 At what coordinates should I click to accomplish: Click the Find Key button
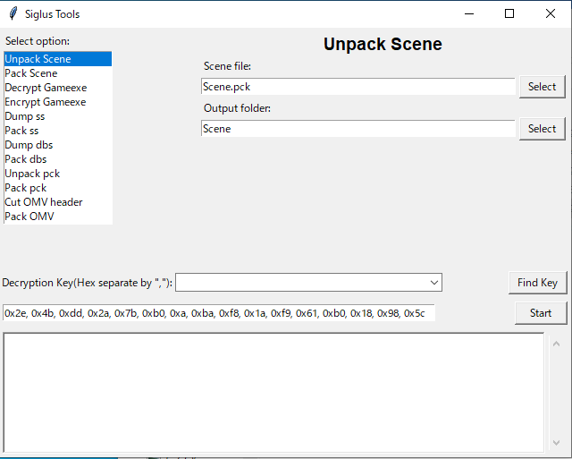click(x=537, y=283)
